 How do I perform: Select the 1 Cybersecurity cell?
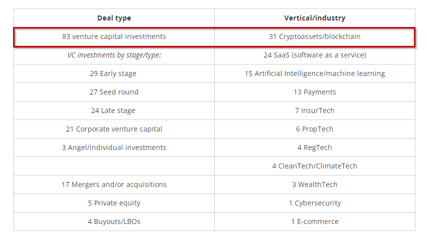pyautogui.click(x=315, y=203)
